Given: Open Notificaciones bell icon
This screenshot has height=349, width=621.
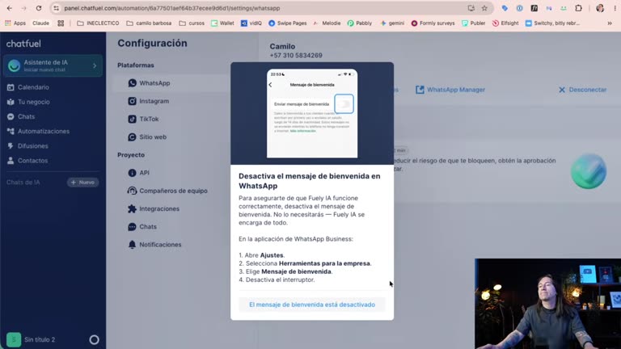Looking at the screenshot, I should click(133, 245).
